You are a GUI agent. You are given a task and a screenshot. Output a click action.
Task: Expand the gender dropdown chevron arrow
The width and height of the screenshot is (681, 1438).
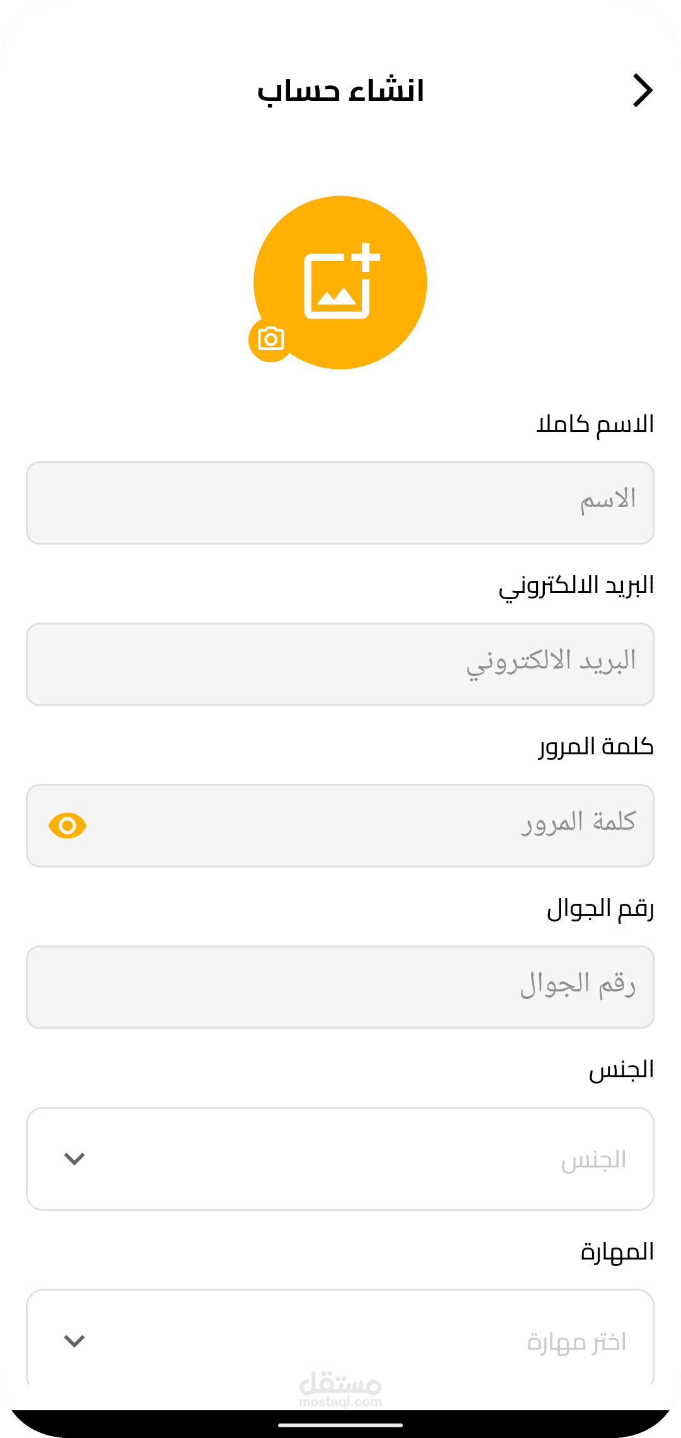pos(74,1159)
